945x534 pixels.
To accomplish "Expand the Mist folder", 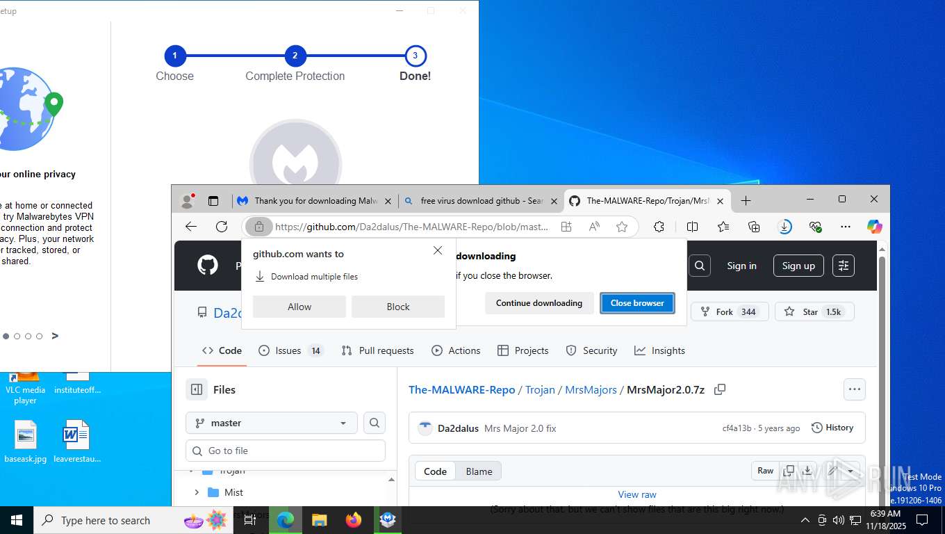I will 197,492.
